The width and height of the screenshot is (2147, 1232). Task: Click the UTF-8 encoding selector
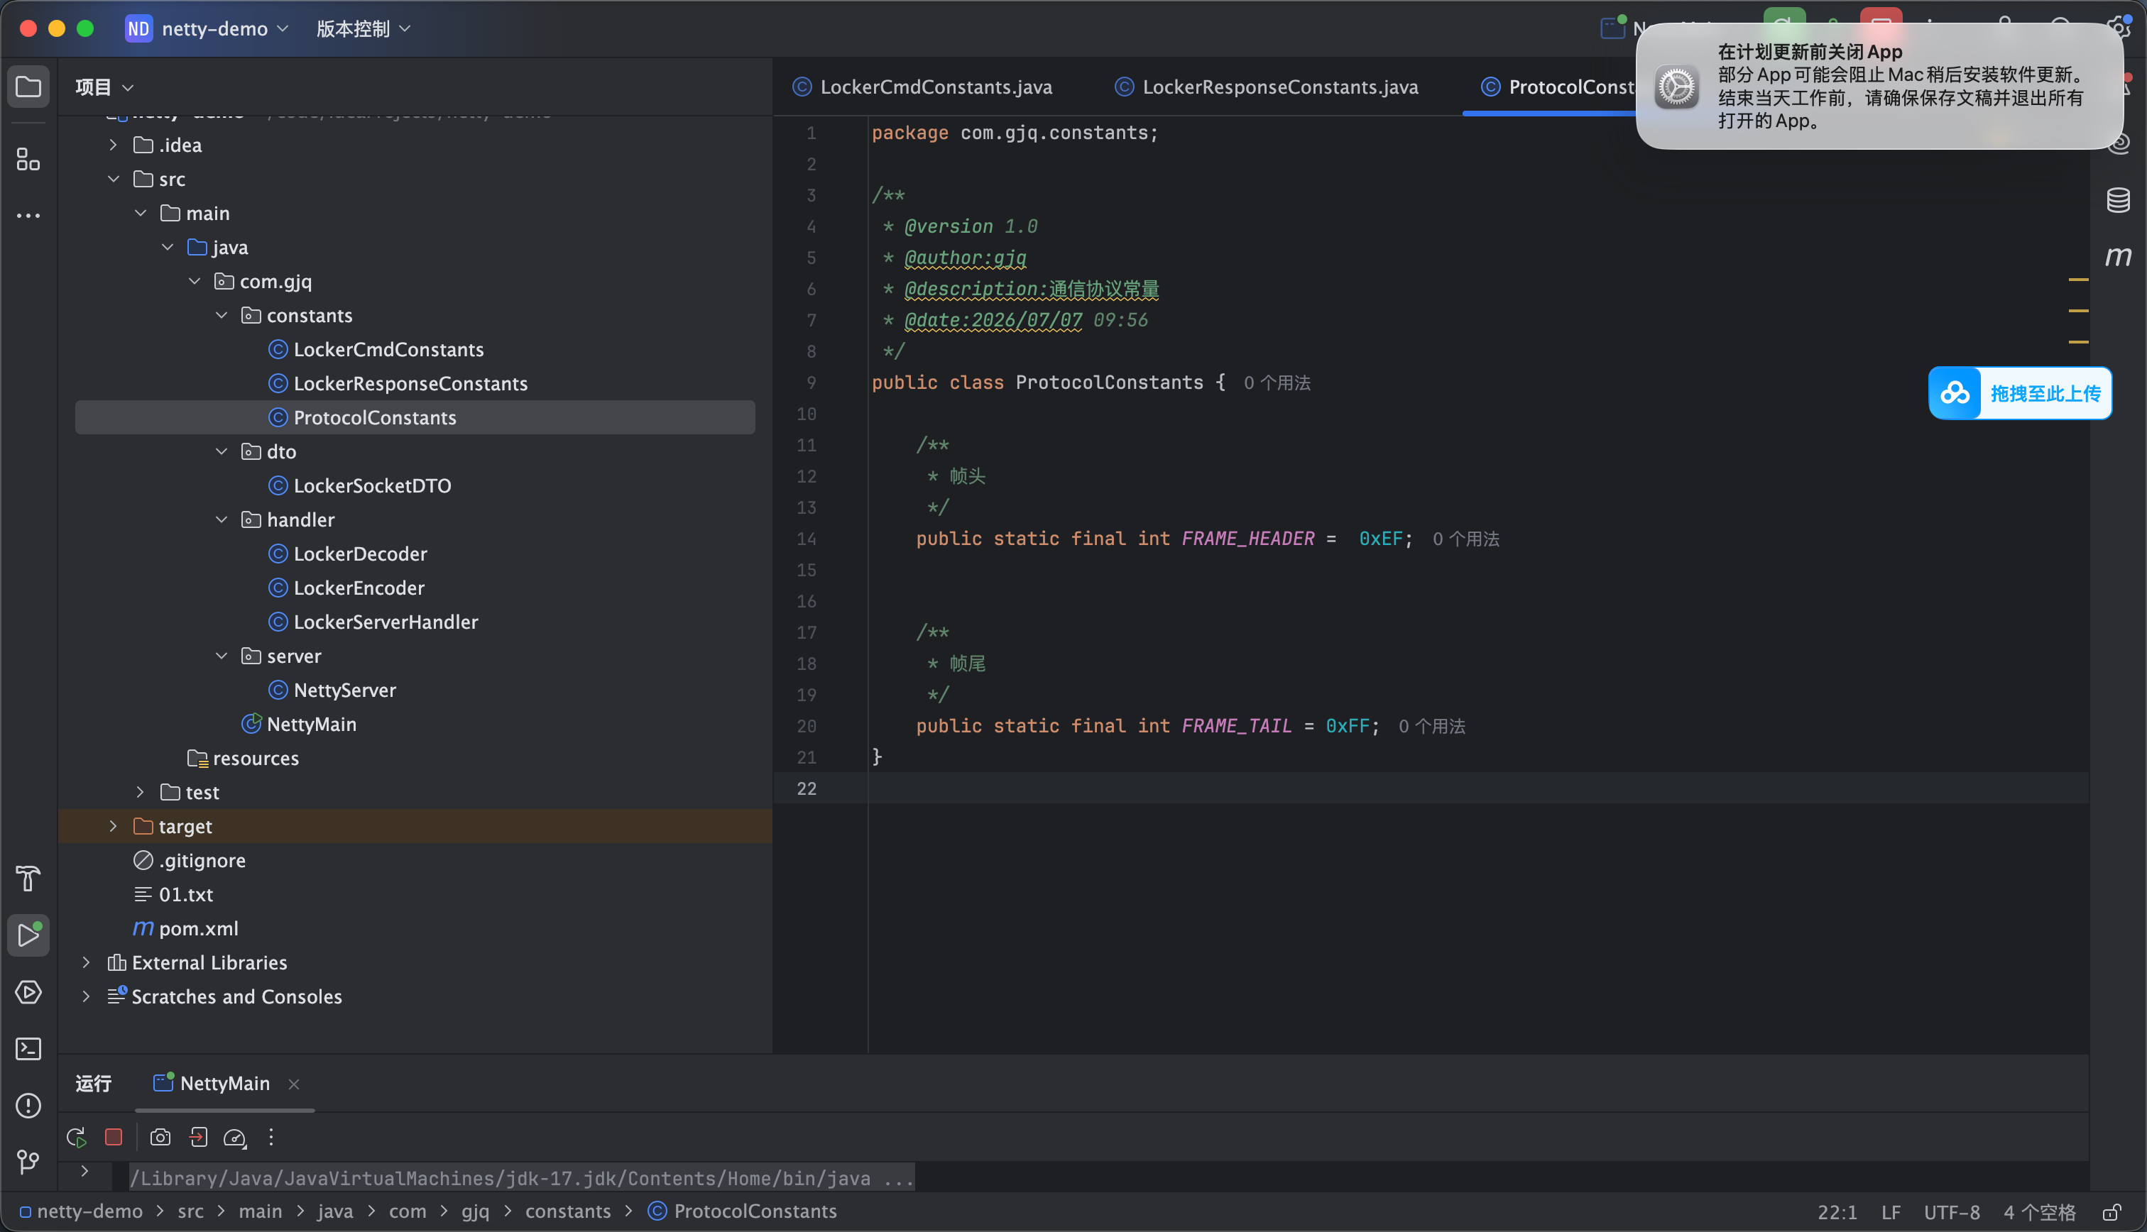tap(1952, 1211)
